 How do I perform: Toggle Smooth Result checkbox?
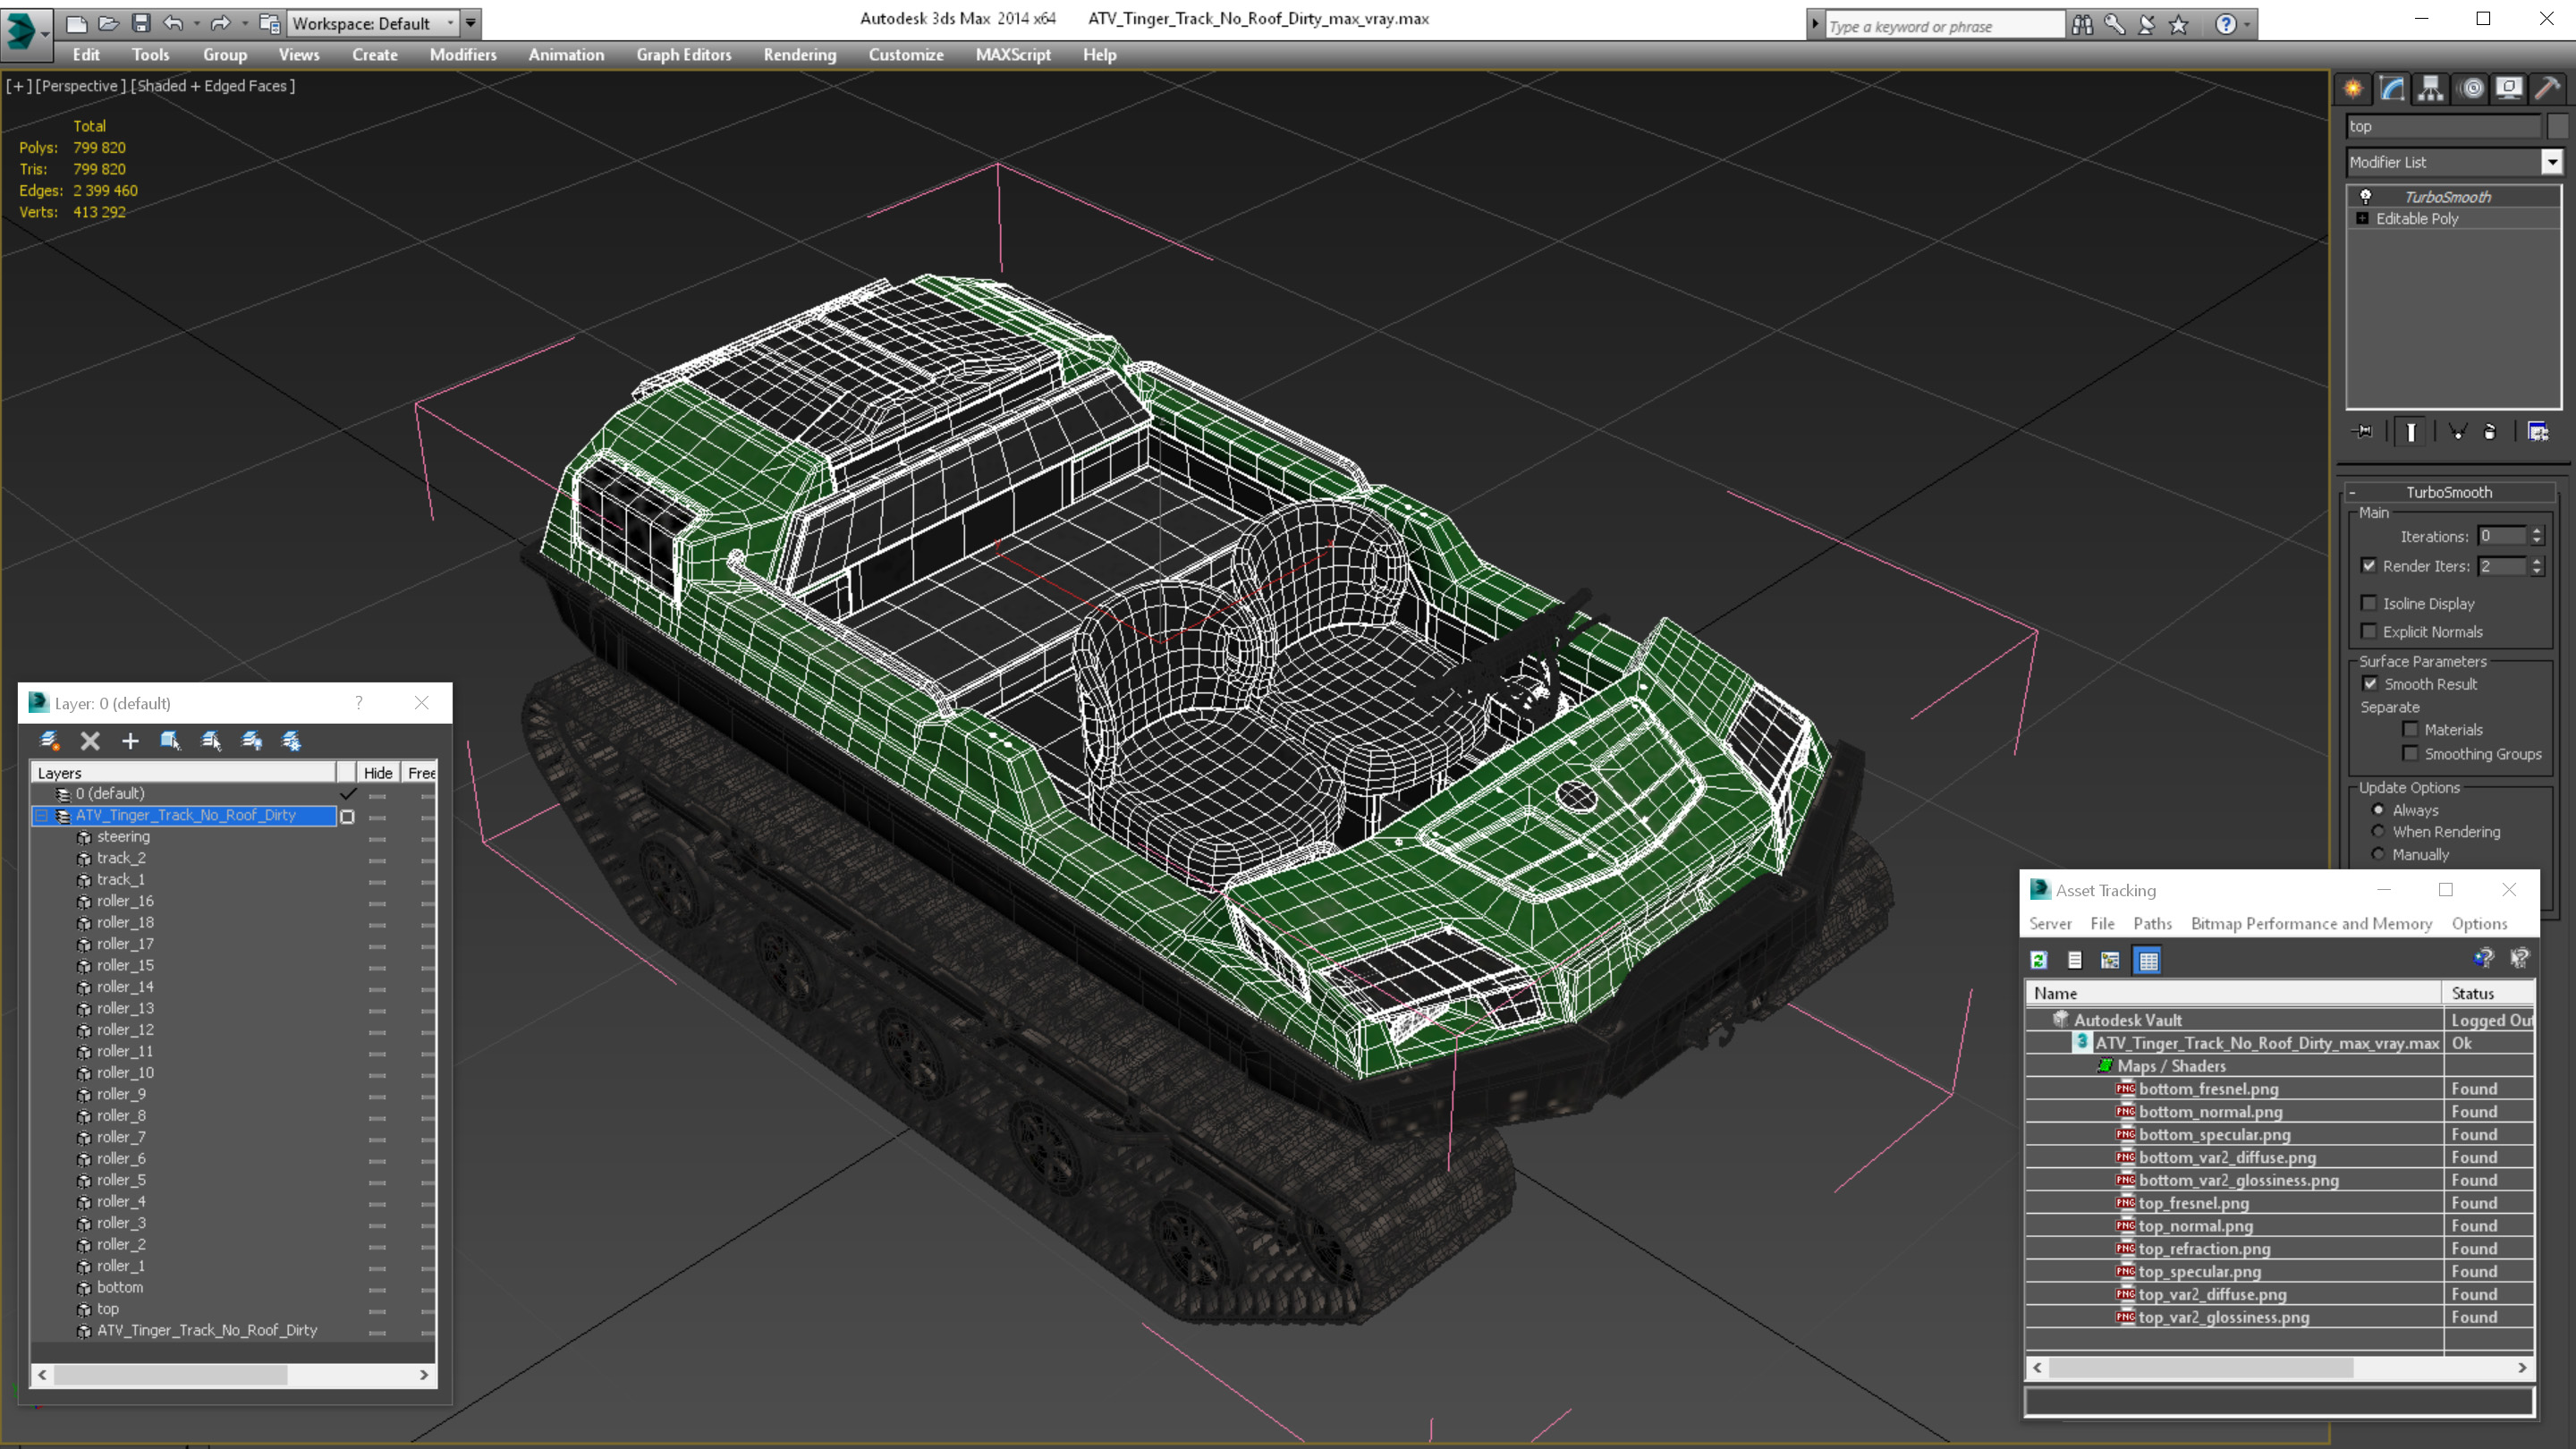pyautogui.click(x=2370, y=683)
